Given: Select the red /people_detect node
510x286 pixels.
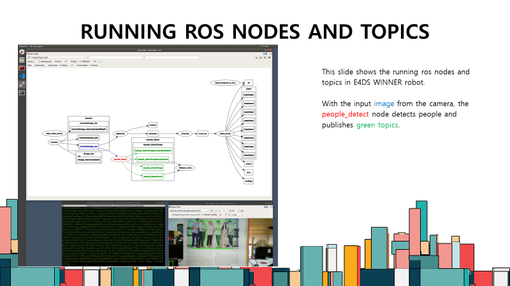Looking at the screenshot, I should pyautogui.click(x=120, y=160).
